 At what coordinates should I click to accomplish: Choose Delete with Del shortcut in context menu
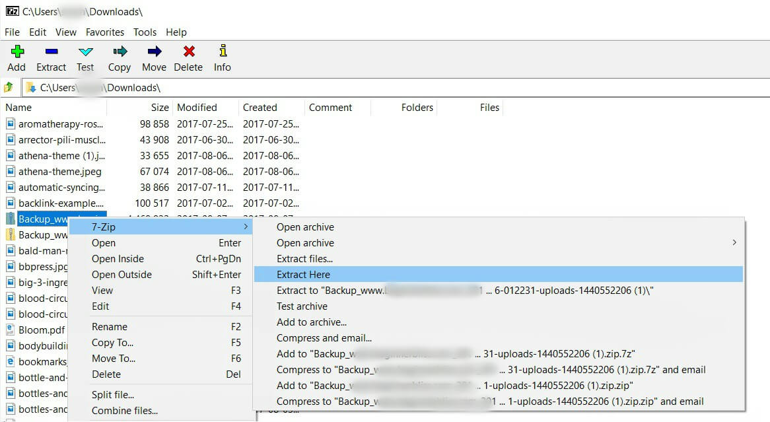pyautogui.click(x=160, y=374)
